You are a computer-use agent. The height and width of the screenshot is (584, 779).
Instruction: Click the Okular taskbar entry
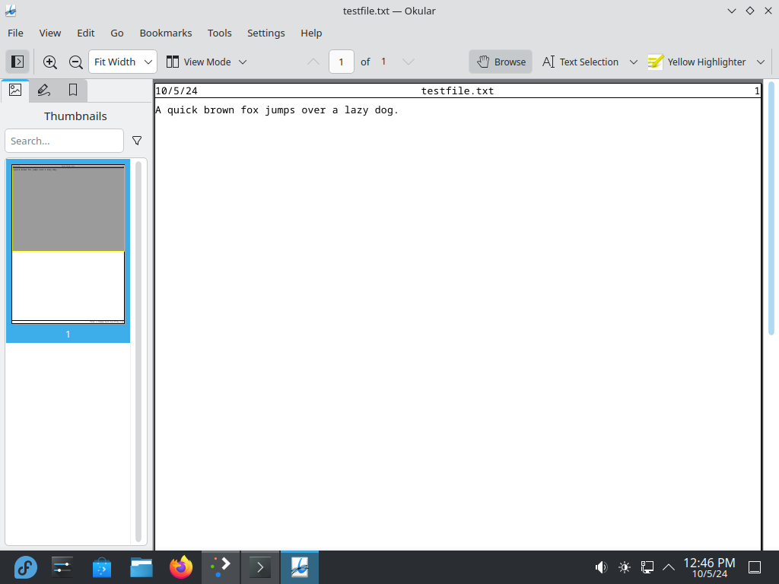pos(300,567)
